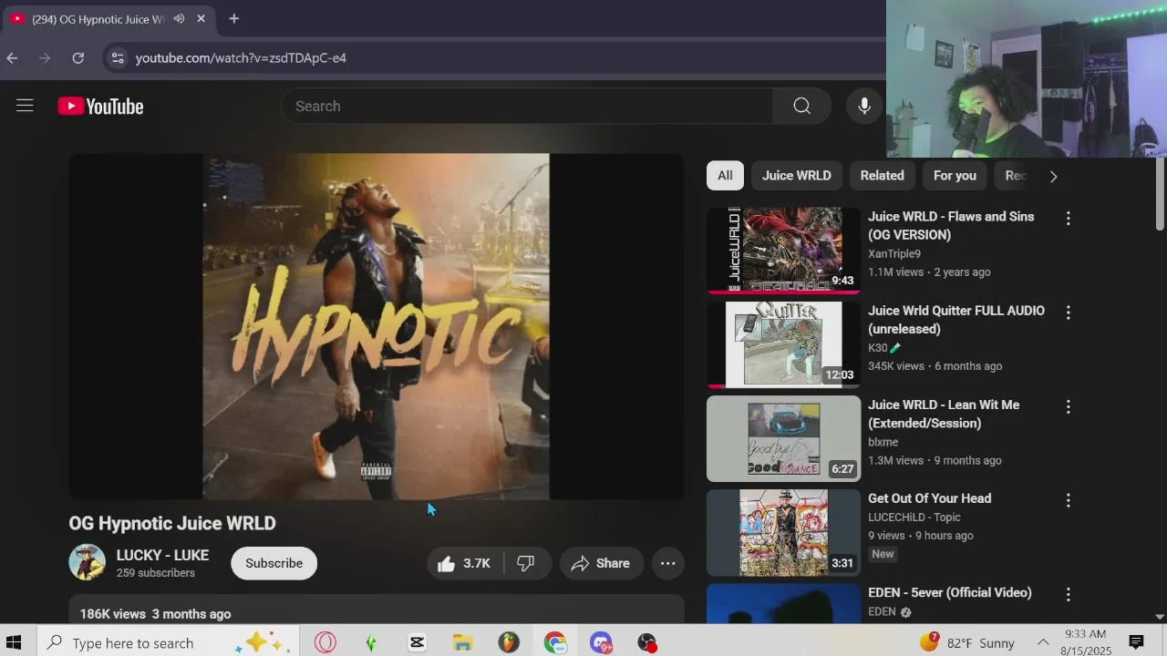Show more filter chips with right chevron
This screenshot has height=656, width=1167.
(1053, 176)
